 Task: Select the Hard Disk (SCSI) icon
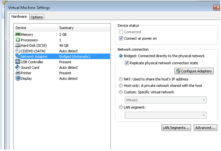coord(18,46)
